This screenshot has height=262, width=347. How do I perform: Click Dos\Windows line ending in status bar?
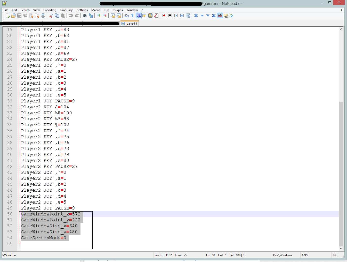point(283,255)
